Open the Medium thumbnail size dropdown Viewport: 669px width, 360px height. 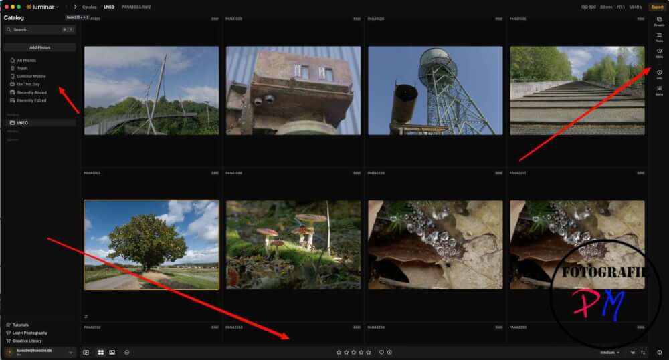coord(609,353)
